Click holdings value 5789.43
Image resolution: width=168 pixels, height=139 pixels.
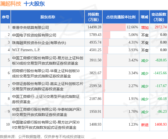click(95, 35)
